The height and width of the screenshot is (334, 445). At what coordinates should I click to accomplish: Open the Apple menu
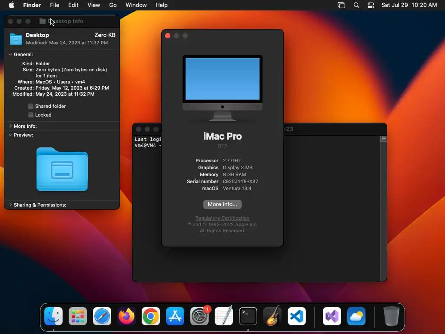pos(11,5)
